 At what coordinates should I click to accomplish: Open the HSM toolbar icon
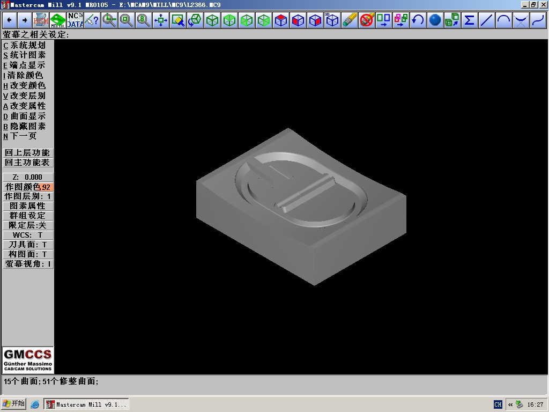coord(41,20)
